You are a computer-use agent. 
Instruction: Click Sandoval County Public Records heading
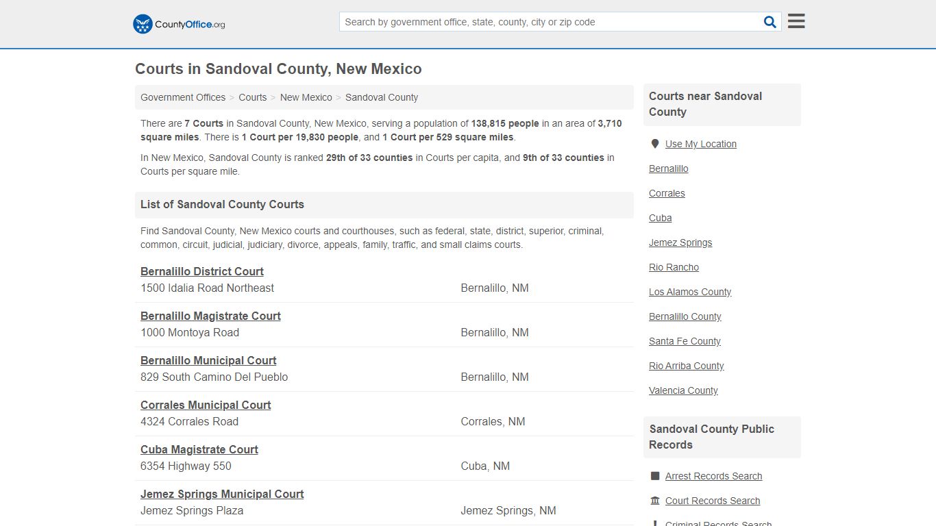712,437
